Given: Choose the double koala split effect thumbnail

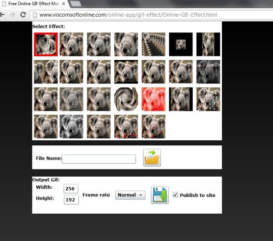Looking at the screenshot, I should [x=46, y=72].
